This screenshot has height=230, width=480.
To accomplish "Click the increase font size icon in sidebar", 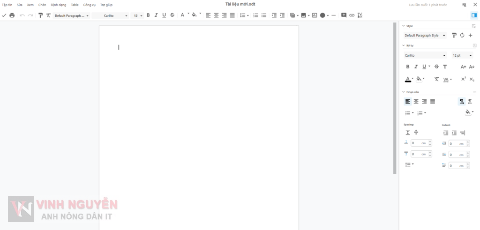I will point(463,67).
